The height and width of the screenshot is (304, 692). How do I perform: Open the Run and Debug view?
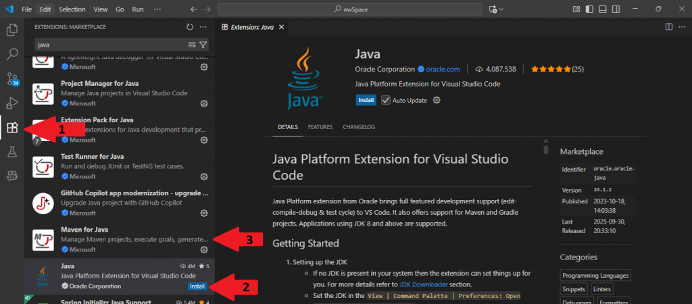11,103
